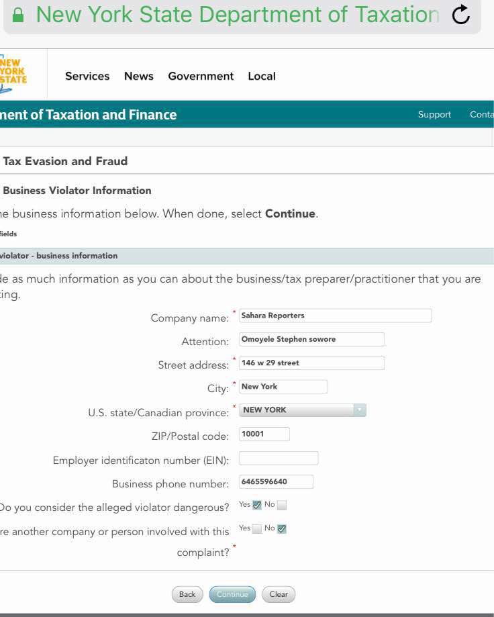
Task: Open the Services menu
Action: coord(87,76)
